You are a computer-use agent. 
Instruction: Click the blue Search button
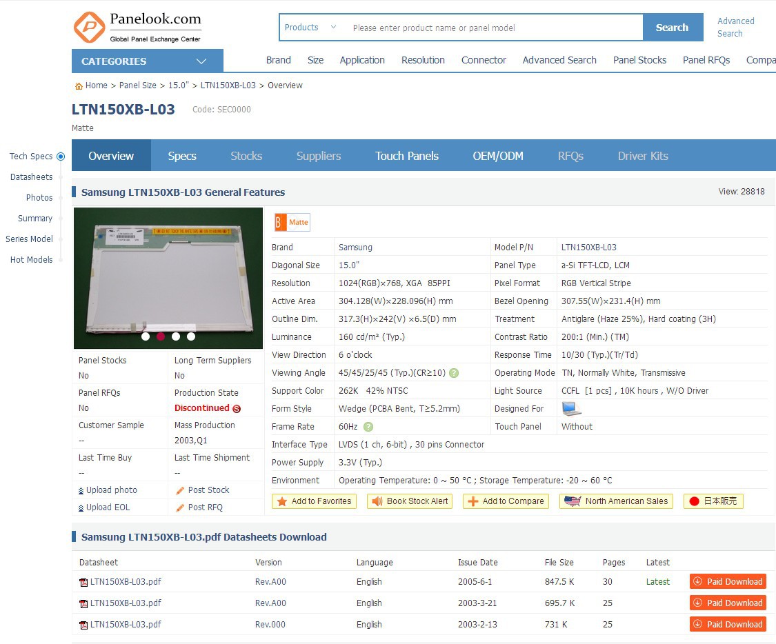click(672, 28)
